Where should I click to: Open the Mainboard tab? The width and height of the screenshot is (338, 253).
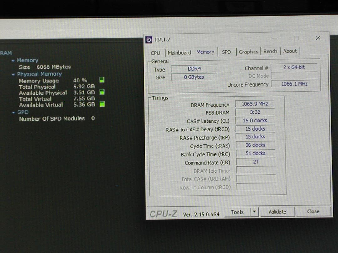pyautogui.click(x=179, y=52)
